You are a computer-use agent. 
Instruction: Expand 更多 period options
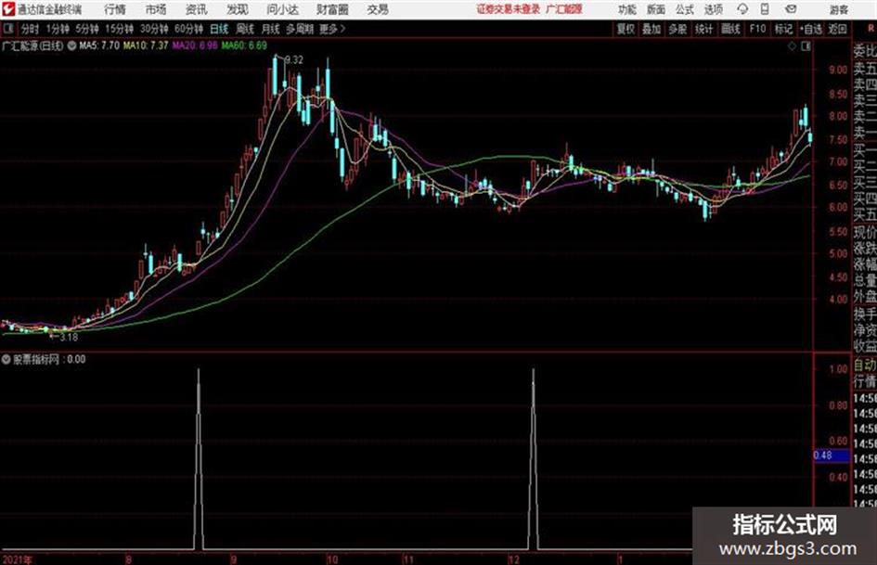(332, 29)
